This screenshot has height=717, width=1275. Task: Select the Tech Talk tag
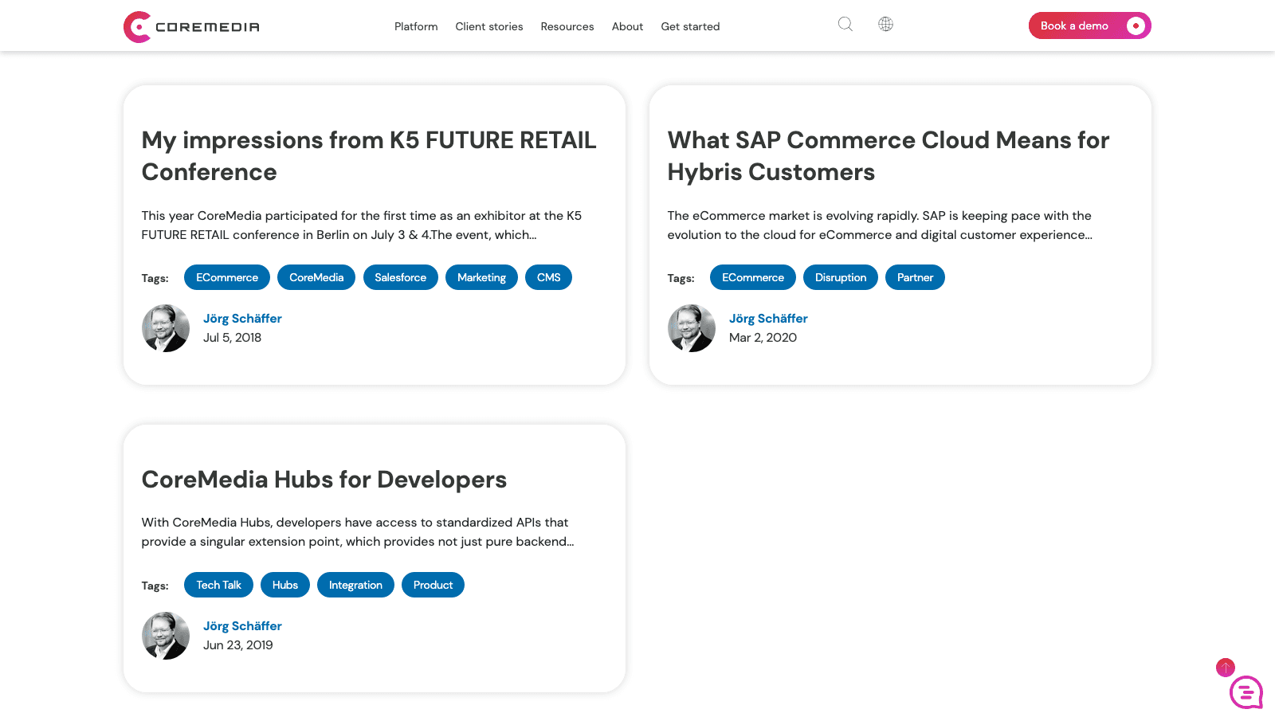(x=218, y=585)
